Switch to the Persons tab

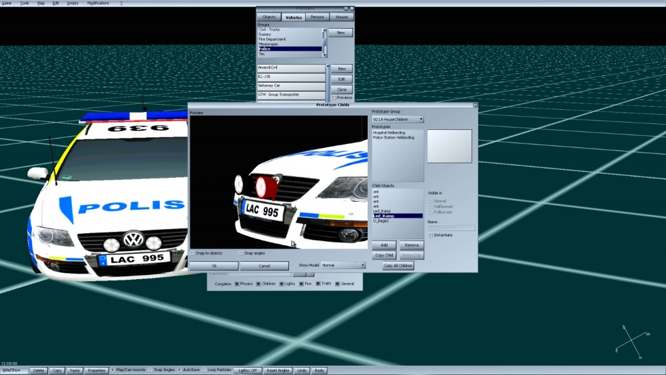[x=318, y=17]
